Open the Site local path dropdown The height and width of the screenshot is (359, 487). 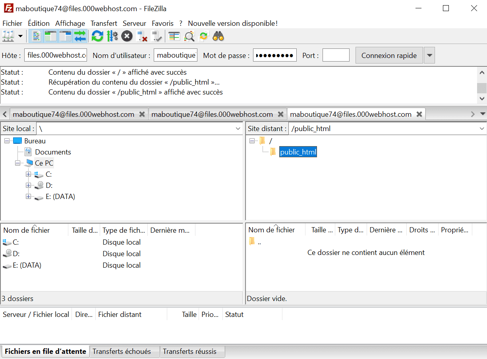pos(238,129)
